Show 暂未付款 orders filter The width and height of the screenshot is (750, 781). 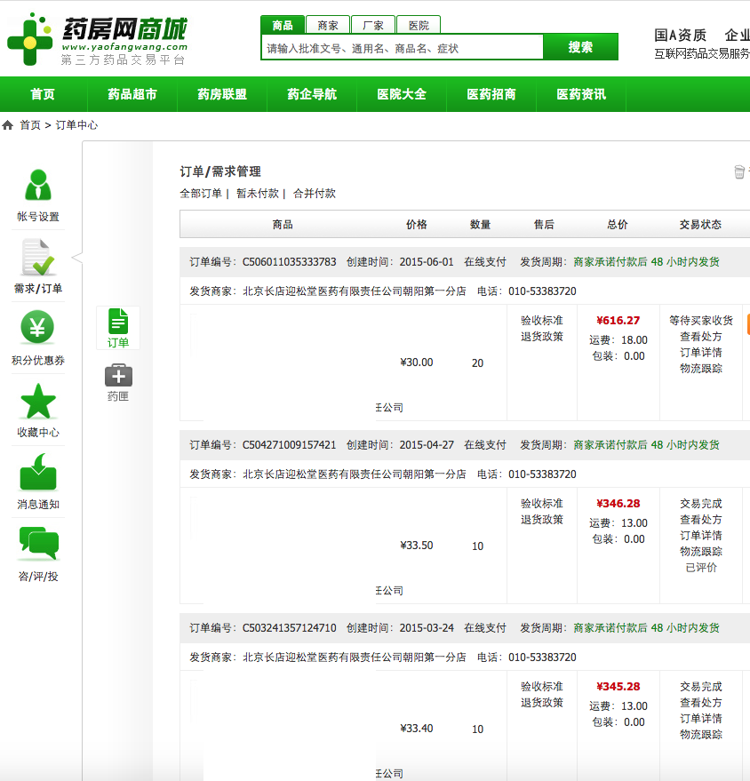click(258, 194)
